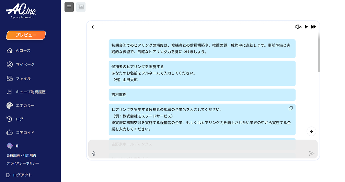Click the fast-forward button

313,27
